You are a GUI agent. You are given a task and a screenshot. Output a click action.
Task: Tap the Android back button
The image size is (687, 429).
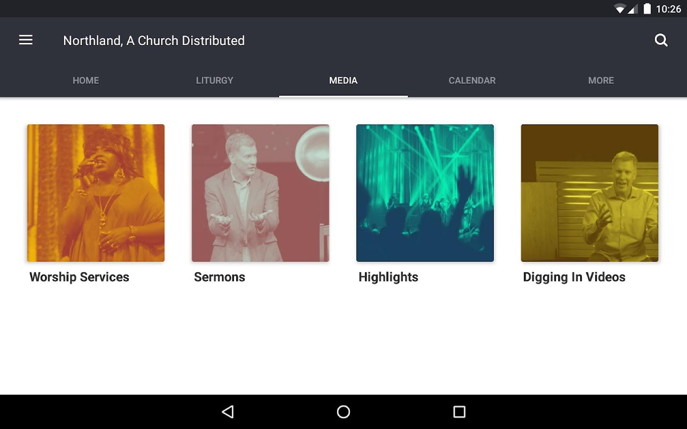(x=228, y=412)
